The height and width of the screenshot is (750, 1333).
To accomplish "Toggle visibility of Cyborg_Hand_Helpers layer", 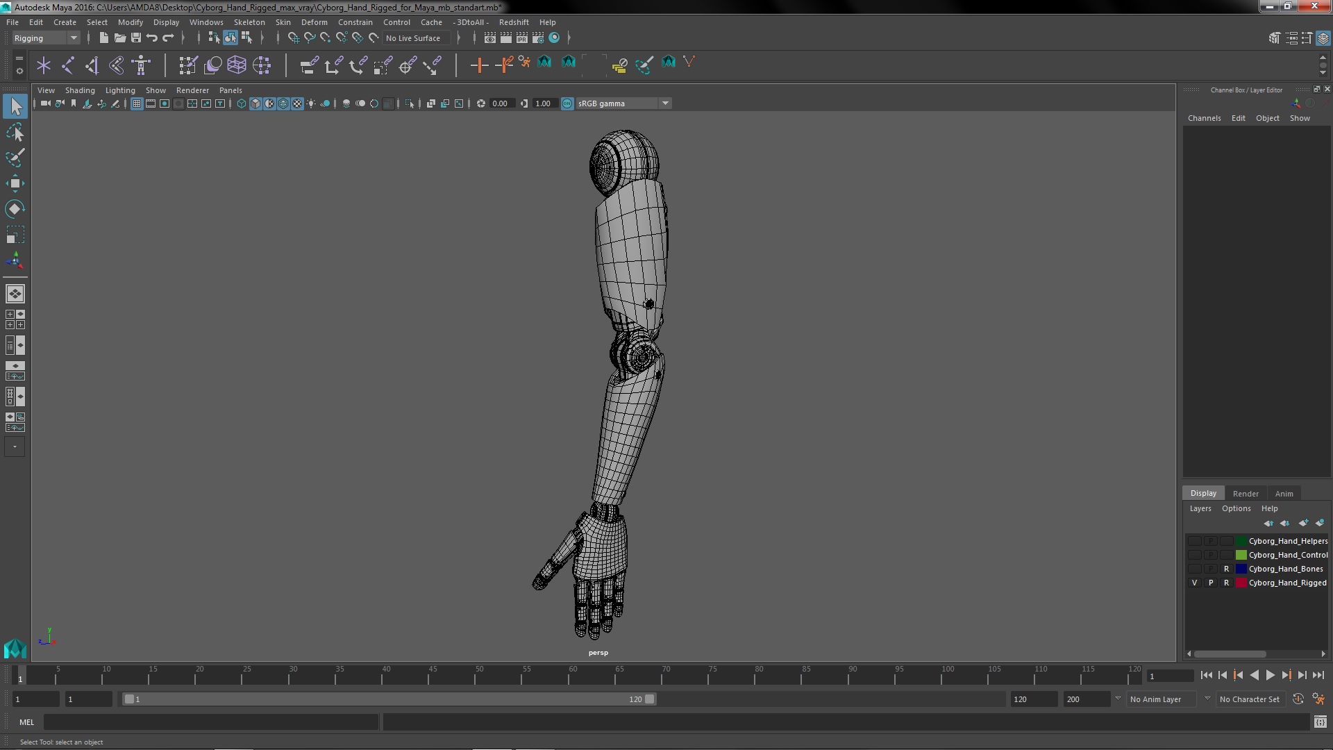I will [1194, 541].
